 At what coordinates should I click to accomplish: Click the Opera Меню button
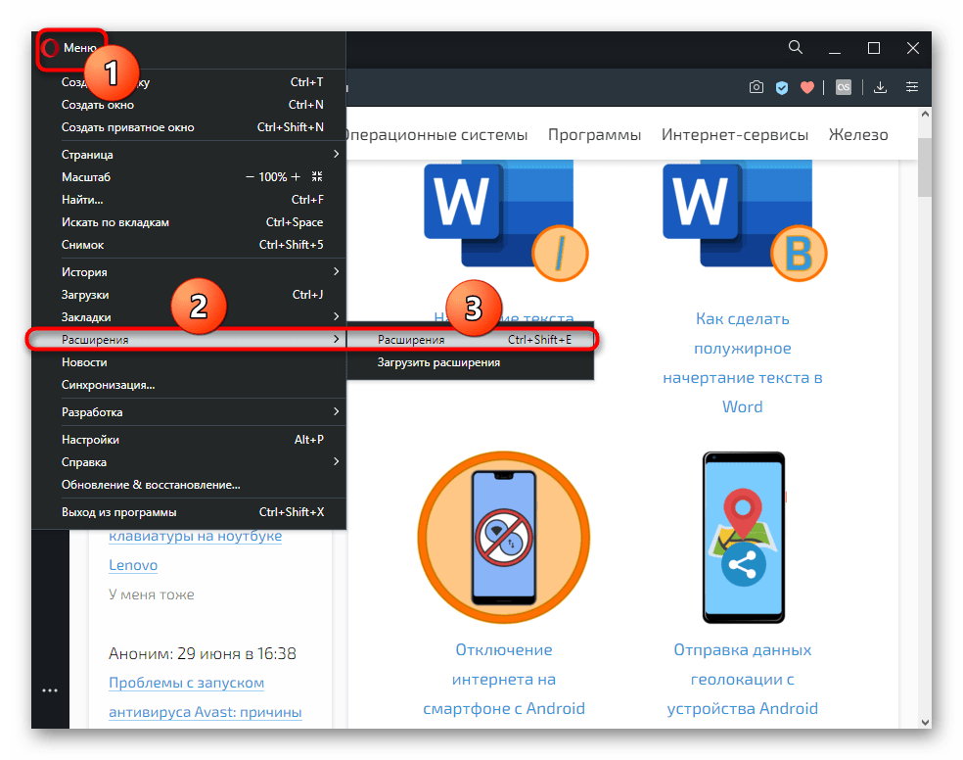pos(70,48)
